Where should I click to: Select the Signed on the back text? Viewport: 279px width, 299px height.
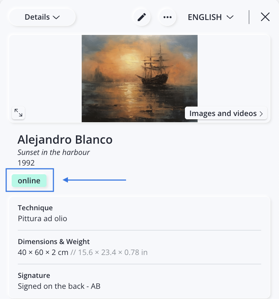point(59,286)
